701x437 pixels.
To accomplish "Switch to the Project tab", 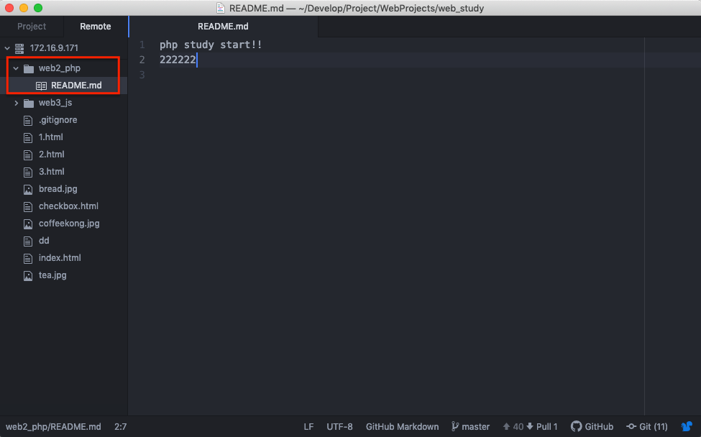I will pos(32,27).
